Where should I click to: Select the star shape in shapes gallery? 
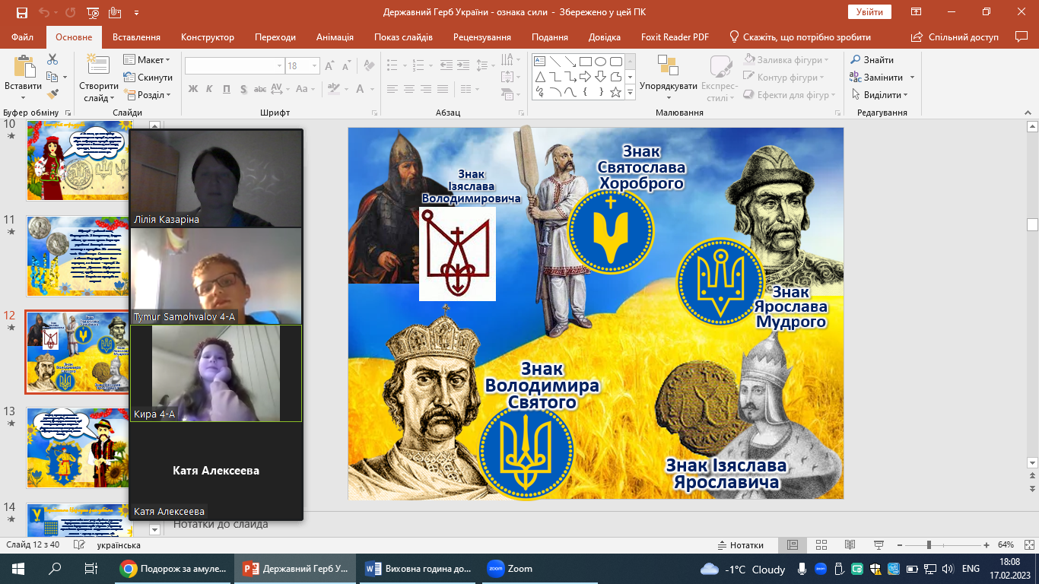615,92
